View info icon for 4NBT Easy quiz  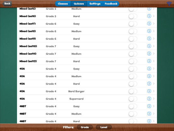(149, 106)
